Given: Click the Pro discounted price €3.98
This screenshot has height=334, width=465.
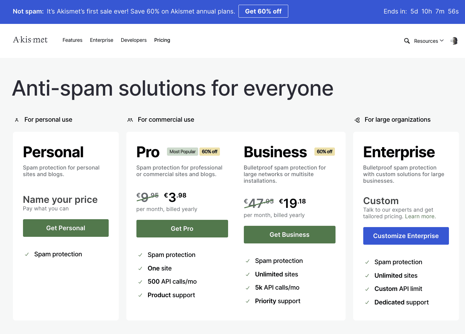Looking at the screenshot, I should coord(175,197).
